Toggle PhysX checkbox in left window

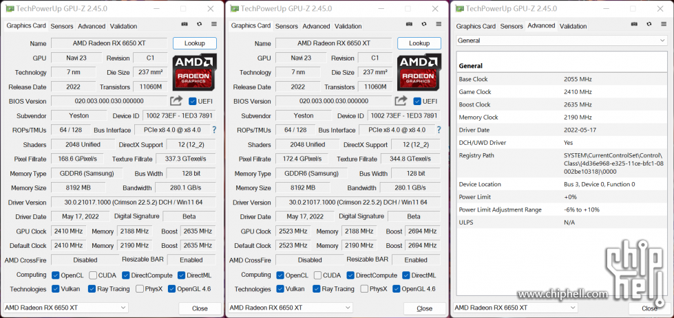[140, 289]
